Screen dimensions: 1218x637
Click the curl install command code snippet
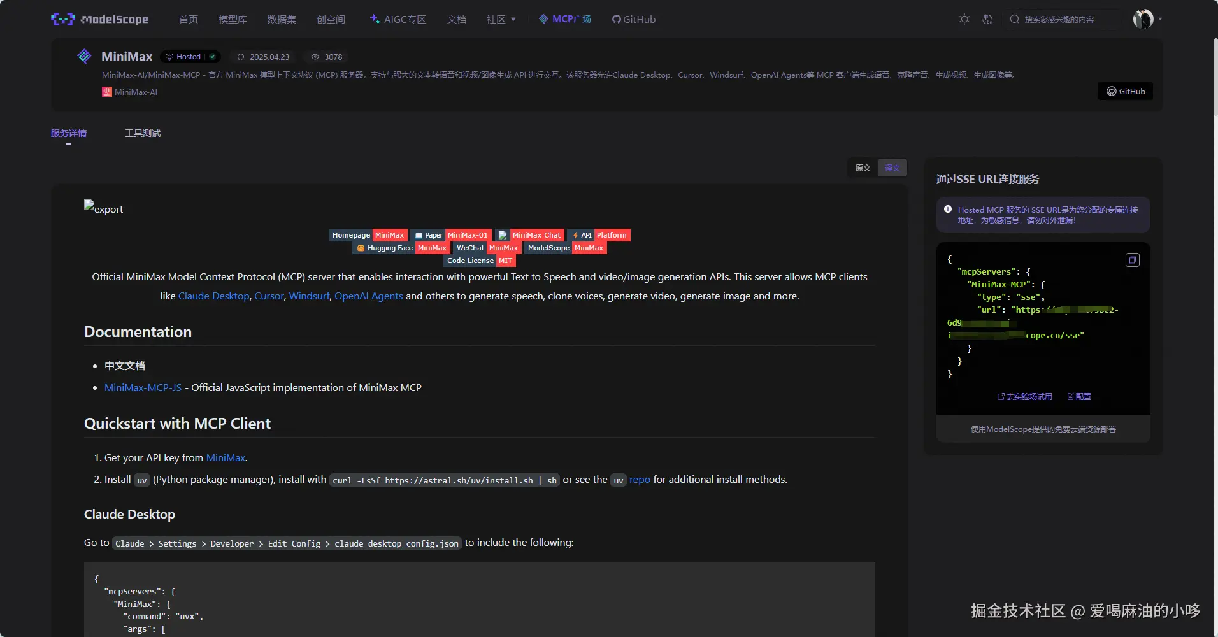(x=445, y=480)
